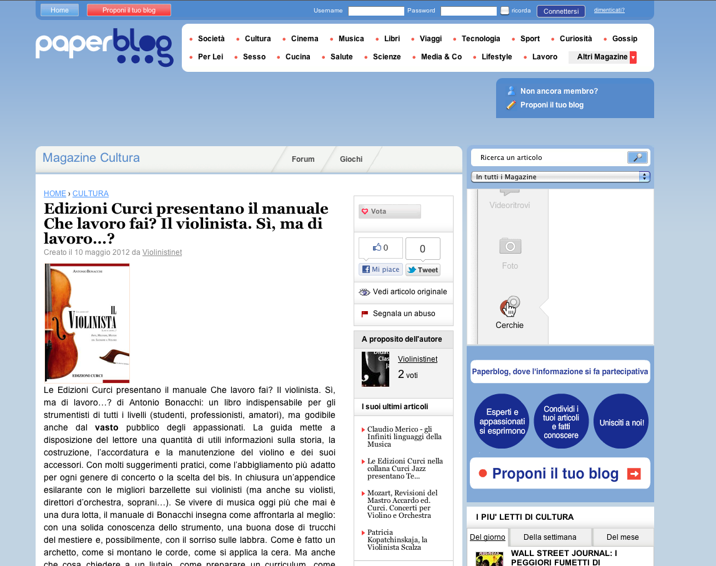
Task: Open the Lifestyle menu category
Action: (x=497, y=57)
